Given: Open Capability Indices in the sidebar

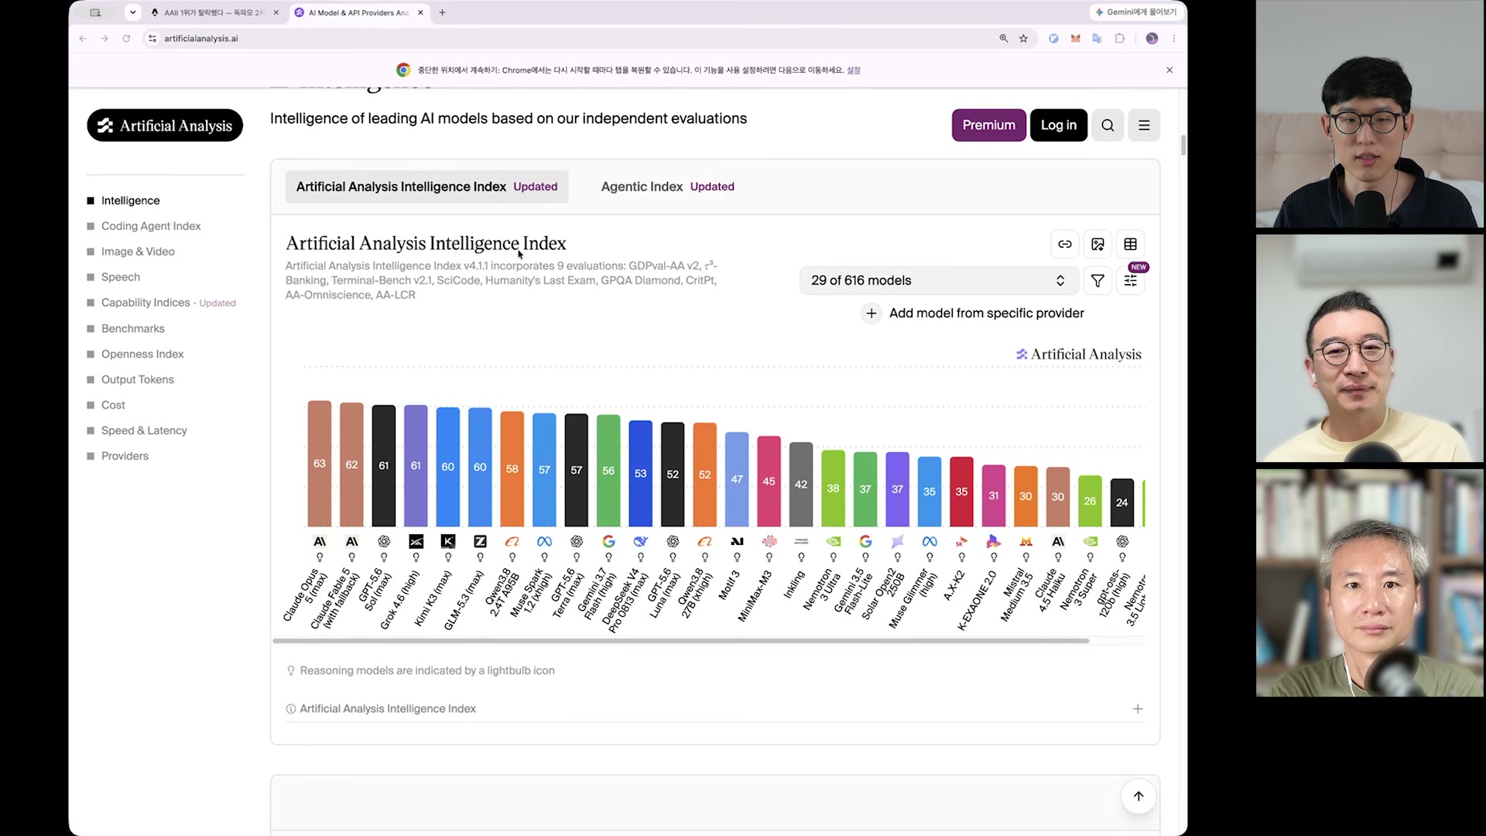Looking at the screenshot, I should click(x=146, y=303).
